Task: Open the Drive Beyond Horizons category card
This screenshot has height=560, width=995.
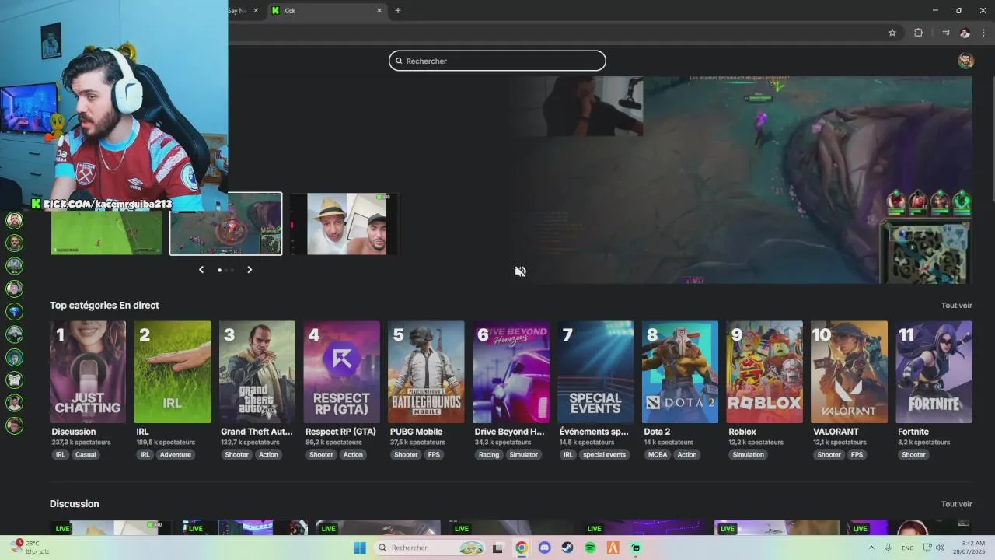Action: (x=511, y=372)
